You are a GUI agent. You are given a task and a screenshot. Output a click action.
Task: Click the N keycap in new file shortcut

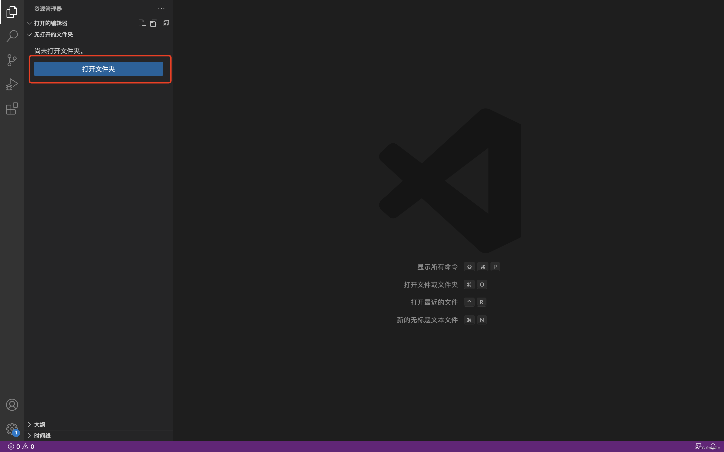click(482, 320)
